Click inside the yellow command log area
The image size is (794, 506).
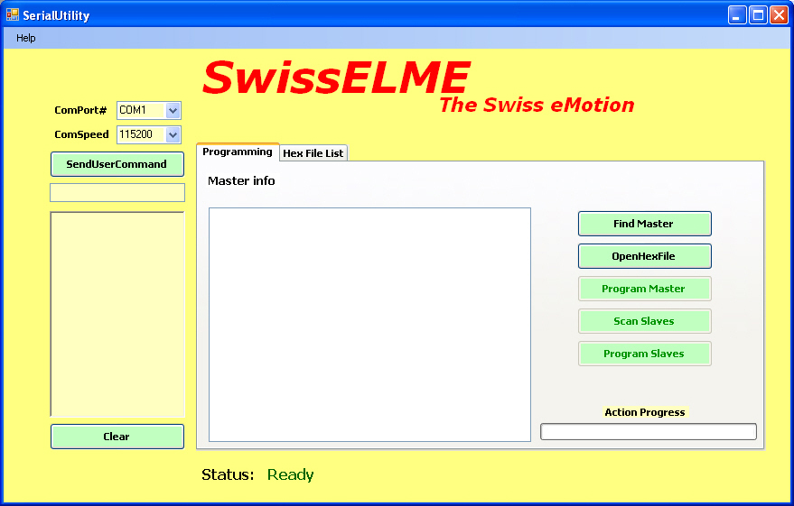point(117,314)
